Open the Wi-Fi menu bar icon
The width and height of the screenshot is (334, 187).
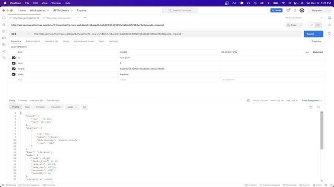pyautogui.click(x=283, y=3)
